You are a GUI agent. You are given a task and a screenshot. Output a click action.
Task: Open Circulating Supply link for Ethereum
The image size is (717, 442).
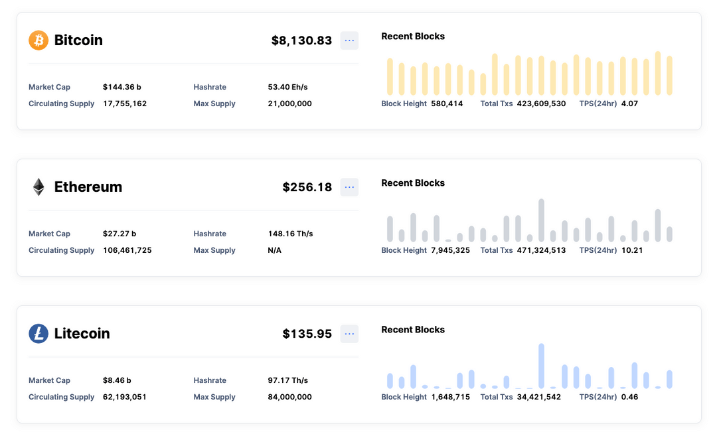[61, 250]
